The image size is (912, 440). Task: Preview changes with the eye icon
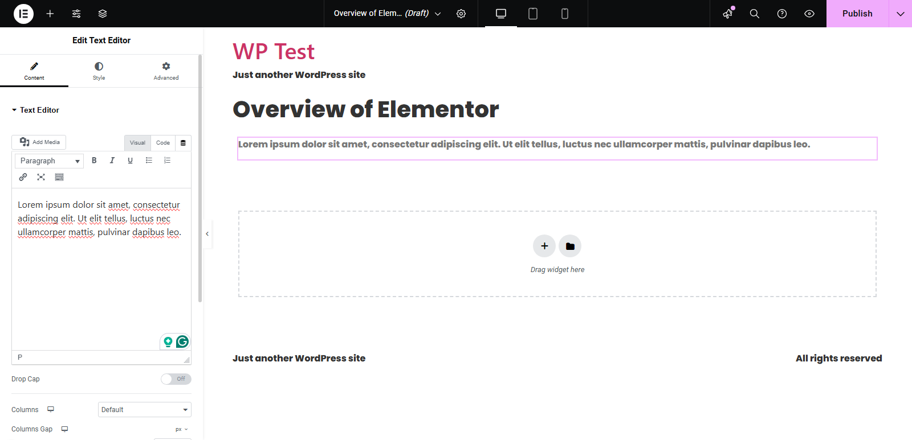pos(809,14)
